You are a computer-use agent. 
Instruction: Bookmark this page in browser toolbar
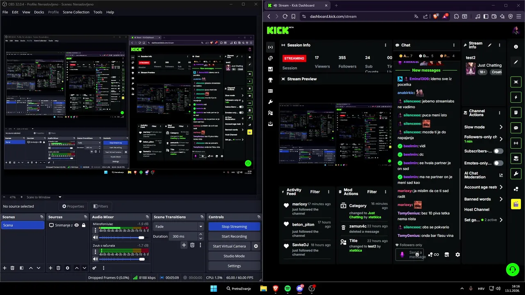click(293, 16)
